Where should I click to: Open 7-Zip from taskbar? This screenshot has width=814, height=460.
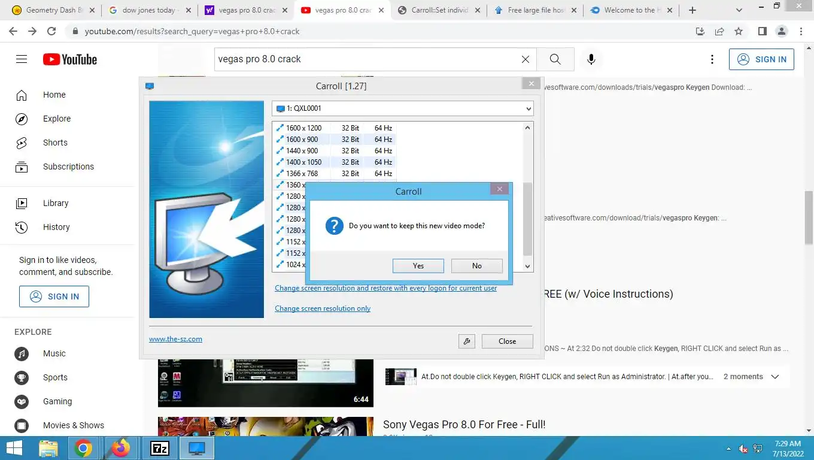160,448
